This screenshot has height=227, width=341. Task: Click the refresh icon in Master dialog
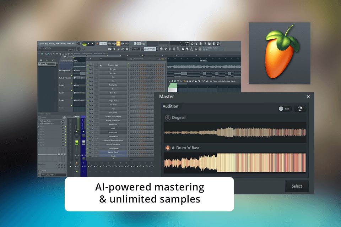point(300,109)
